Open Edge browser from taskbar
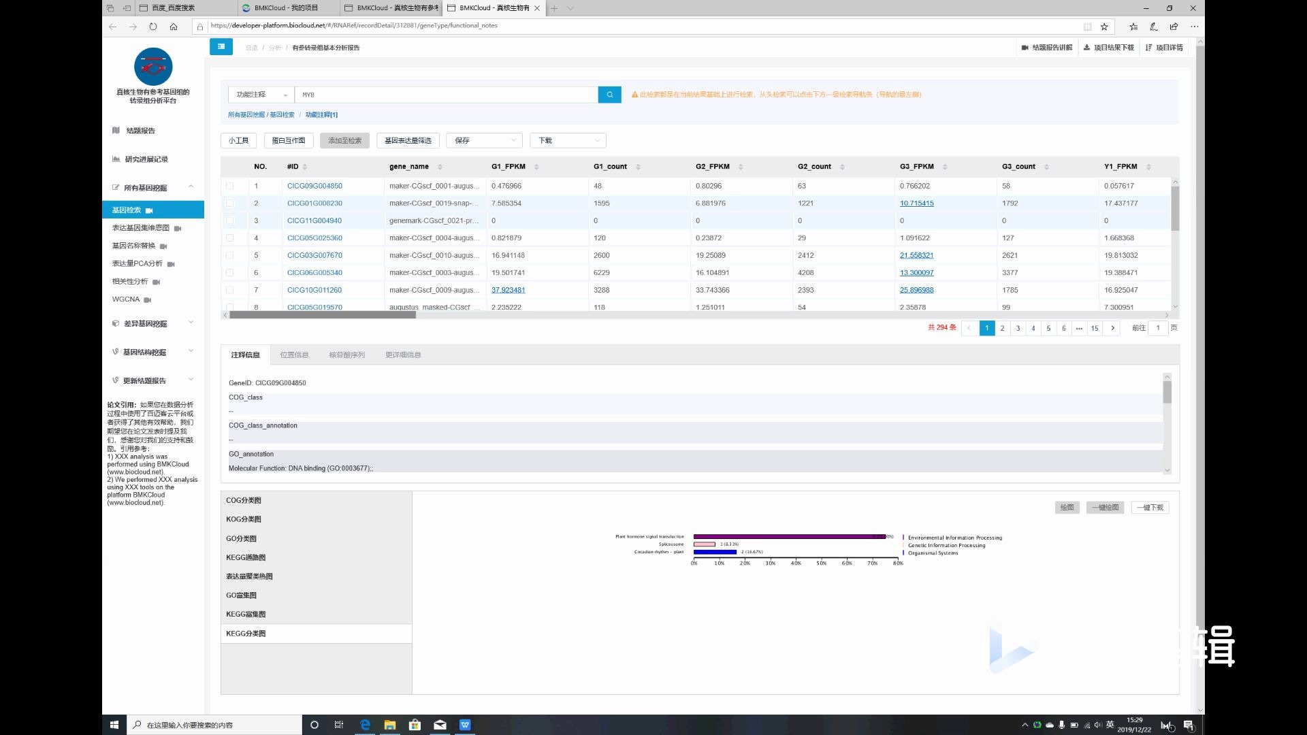Image resolution: width=1307 pixels, height=735 pixels. tap(365, 725)
